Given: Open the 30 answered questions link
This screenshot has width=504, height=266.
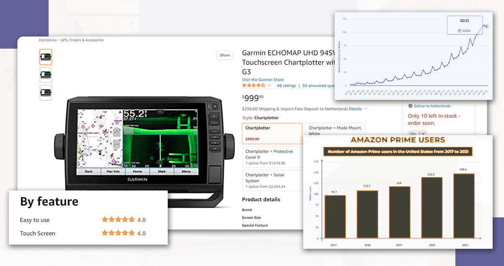Looking at the screenshot, I should coord(318,86).
